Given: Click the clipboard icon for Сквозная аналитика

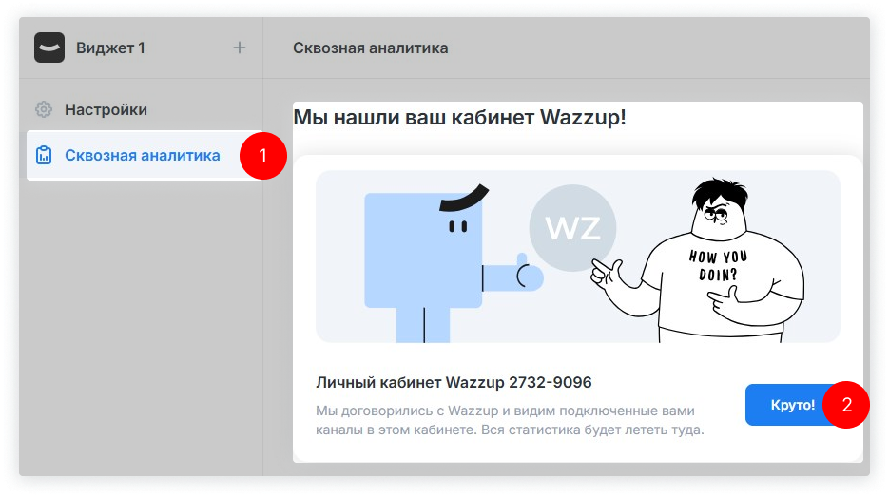Looking at the screenshot, I should (44, 155).
